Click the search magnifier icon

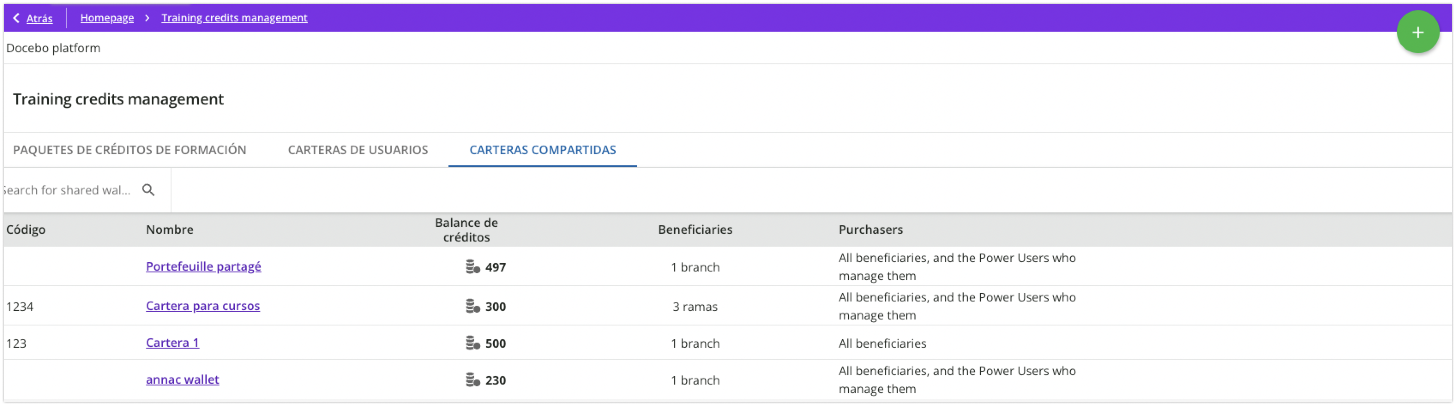[x=148, y=190]
